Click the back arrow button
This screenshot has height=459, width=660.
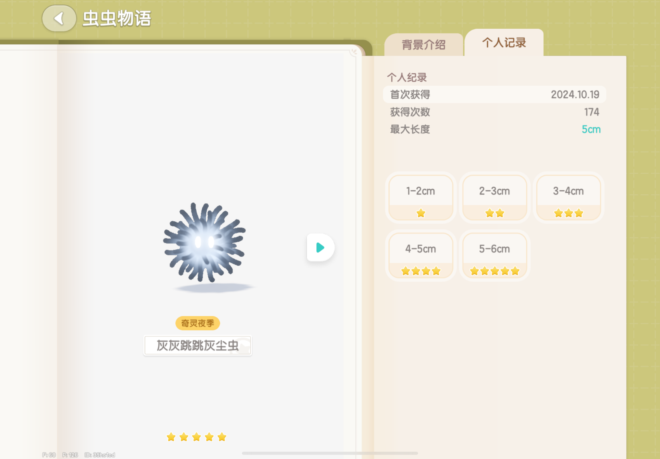coord(59,18)
